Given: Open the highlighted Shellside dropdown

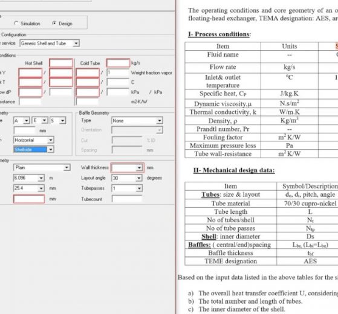Looking at the screenshot, I should pyautogui.click(x=51, y=149).
